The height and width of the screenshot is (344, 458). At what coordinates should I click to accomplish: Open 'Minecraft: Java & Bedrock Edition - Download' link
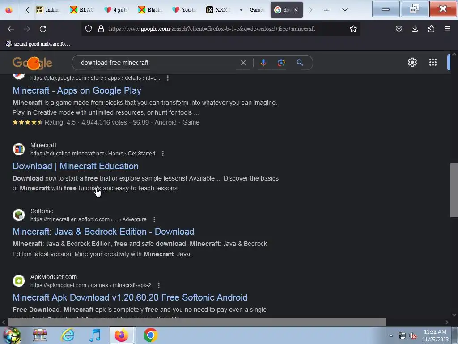[x=103, y=232]
